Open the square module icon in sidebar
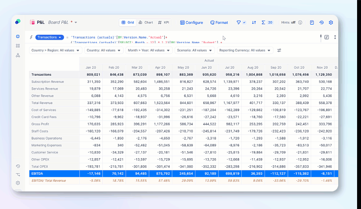 click(x=18, y=36)
